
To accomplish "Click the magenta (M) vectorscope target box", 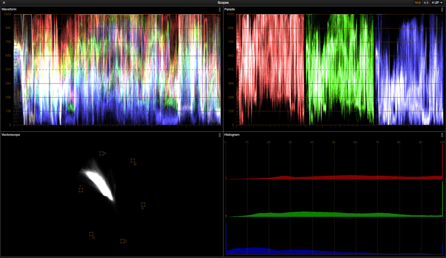I will pos(133,160).
